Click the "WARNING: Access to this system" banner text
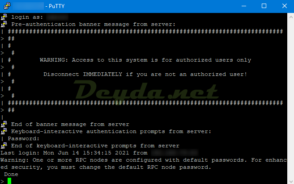 145,60
